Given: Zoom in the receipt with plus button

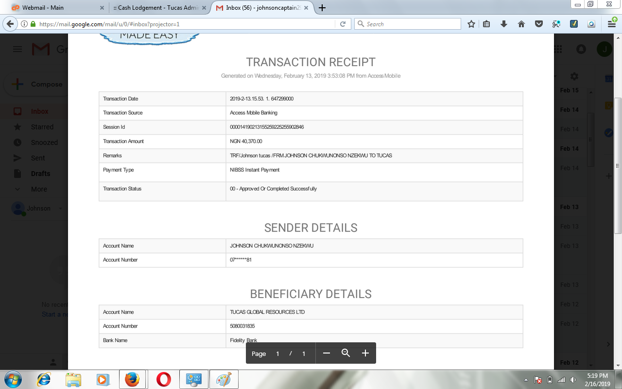Looking at the screenshot, I should pos(365,353).
